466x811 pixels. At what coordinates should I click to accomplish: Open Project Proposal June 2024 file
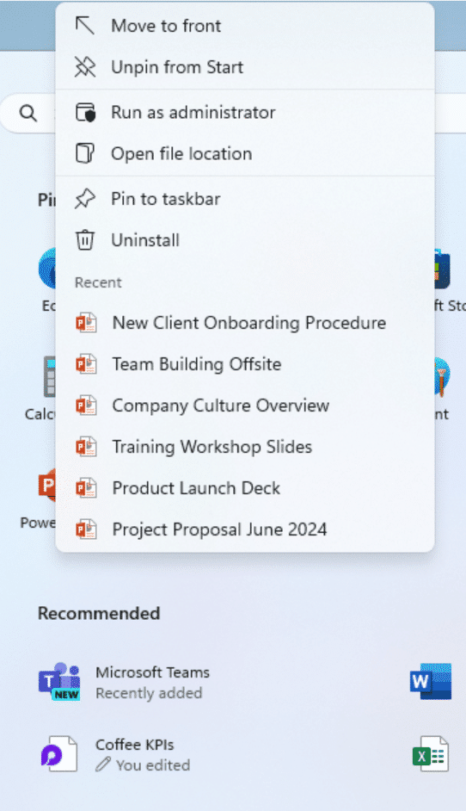pyautogui.click(x=245, y=529)
